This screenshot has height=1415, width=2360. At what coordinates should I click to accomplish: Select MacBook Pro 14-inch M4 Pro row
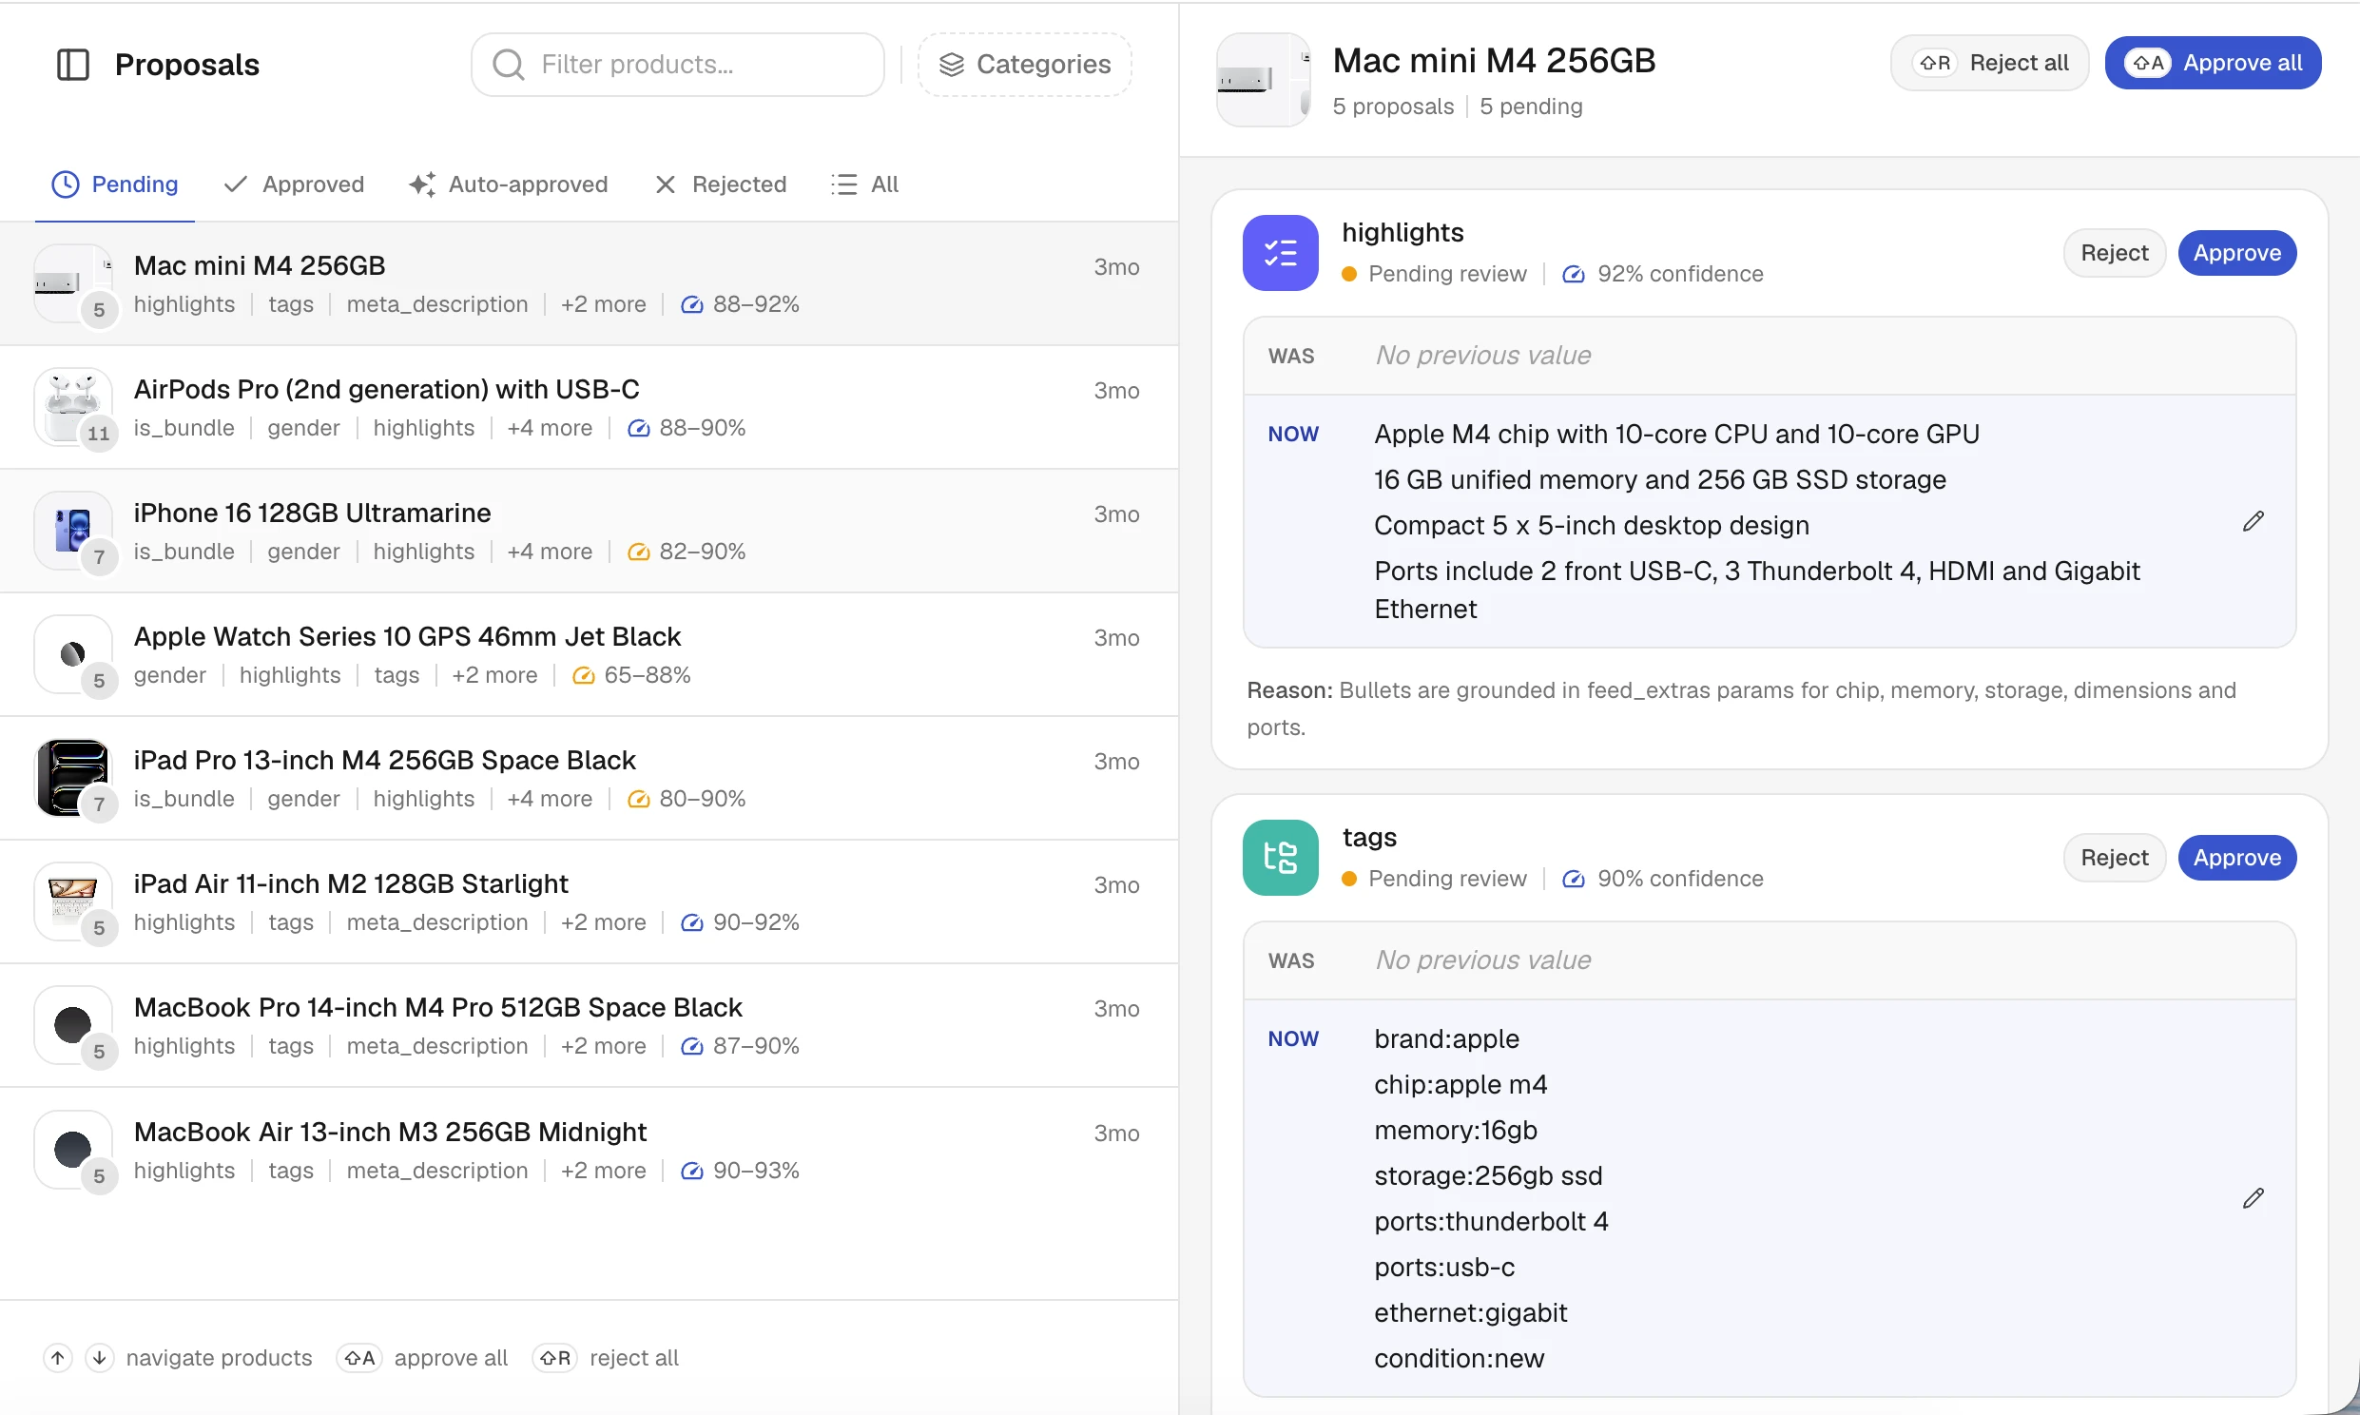point(589,1025)
